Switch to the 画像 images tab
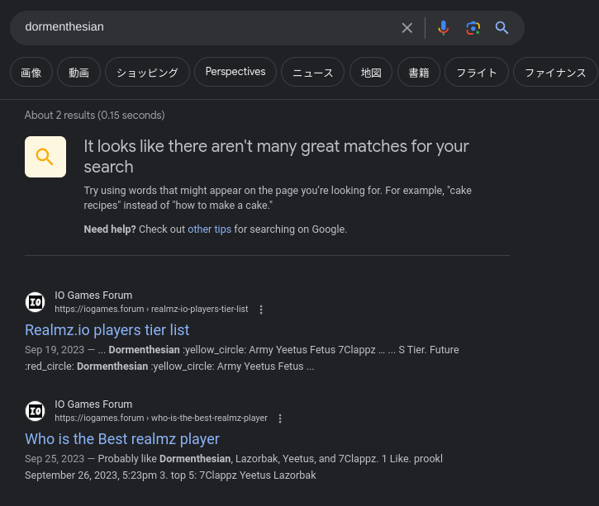Image resolution: width=599 pixels, height=506 pixels. click(31, 73)
